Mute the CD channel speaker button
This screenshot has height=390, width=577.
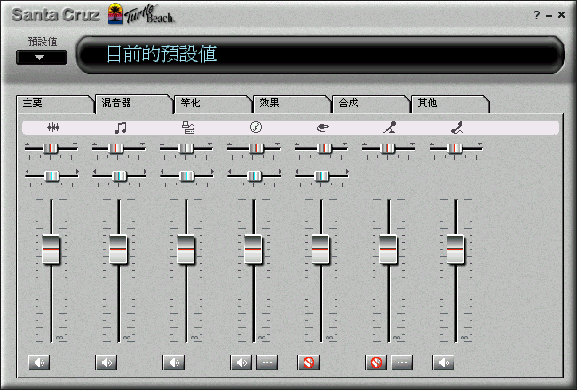click(241, 363)
